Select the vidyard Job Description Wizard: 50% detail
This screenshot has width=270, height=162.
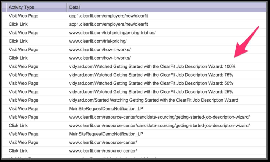(x=151, y=83)
